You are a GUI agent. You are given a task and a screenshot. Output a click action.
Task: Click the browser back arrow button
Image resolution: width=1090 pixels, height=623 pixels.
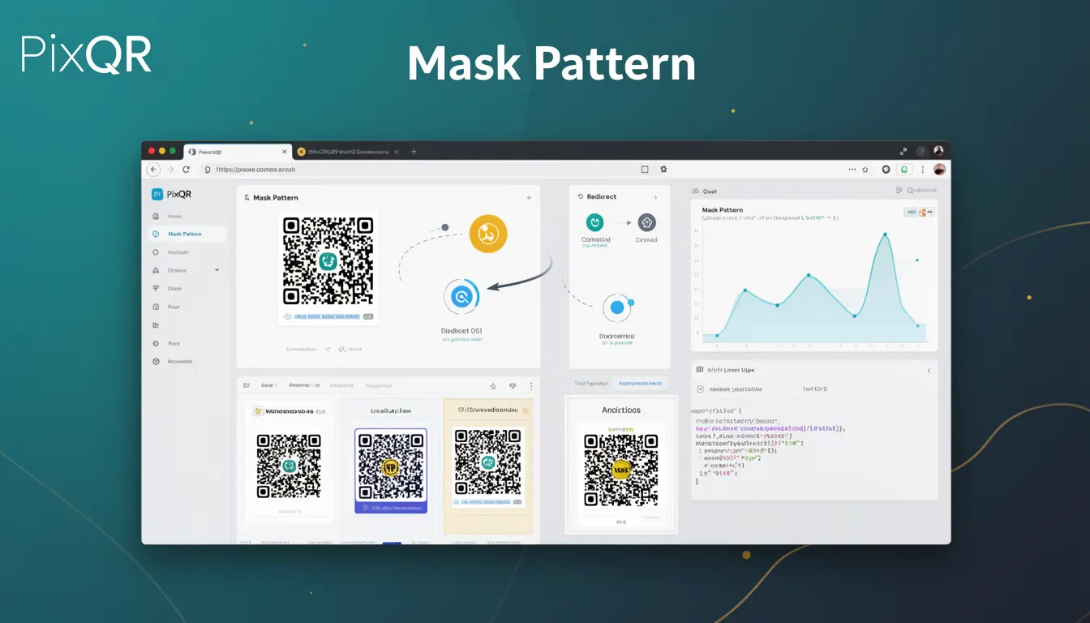click(153, 170)
